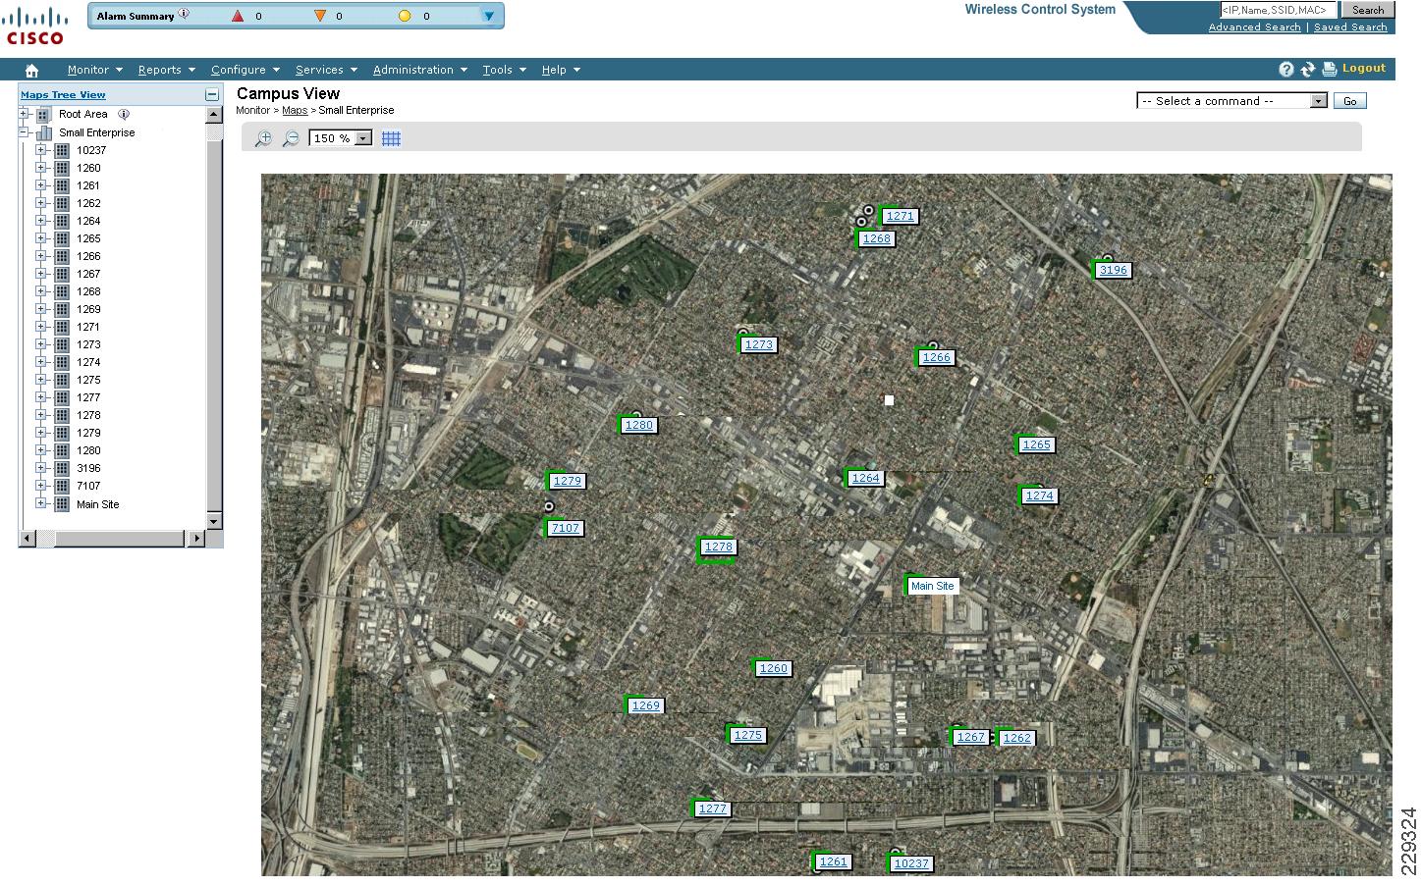
Task: Click the building icon for 1266 in tree
Action: [x=62, y=256]
